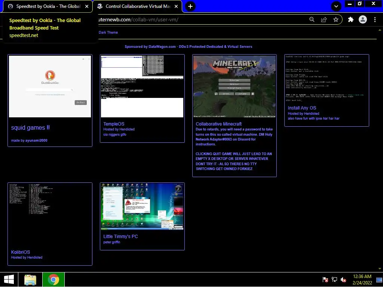Click the 'peter griffin' description text
Viewport: 383px width, 287px height.
point(111,242)
